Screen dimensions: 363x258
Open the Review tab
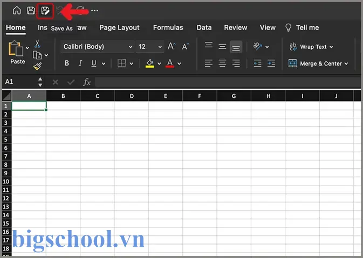coord(236,28)
